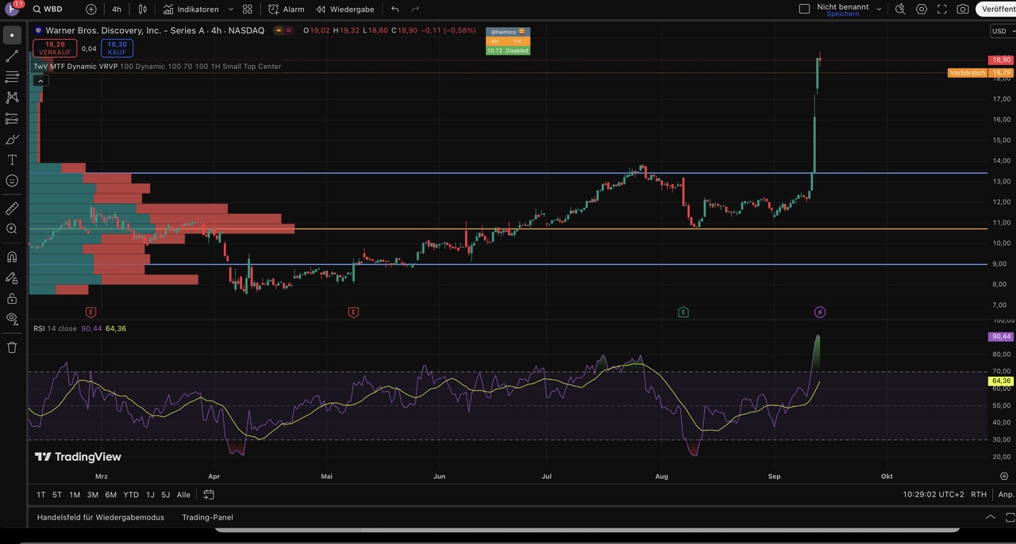
Task: Select the trend line tool
Action: (x=12, y=56)
